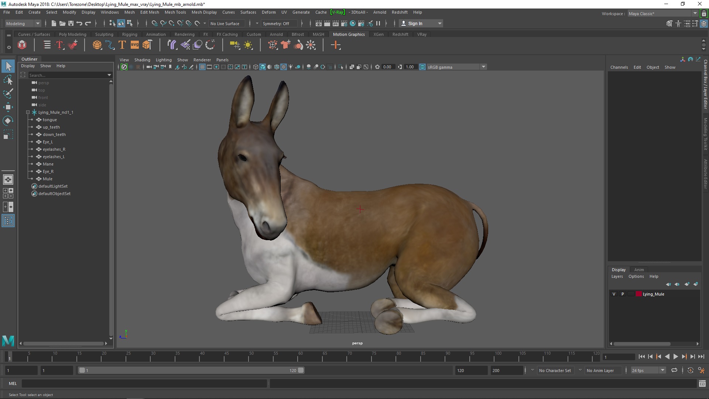
Task: Click the orange T text shelf icon
Action: tap(122, 45)
